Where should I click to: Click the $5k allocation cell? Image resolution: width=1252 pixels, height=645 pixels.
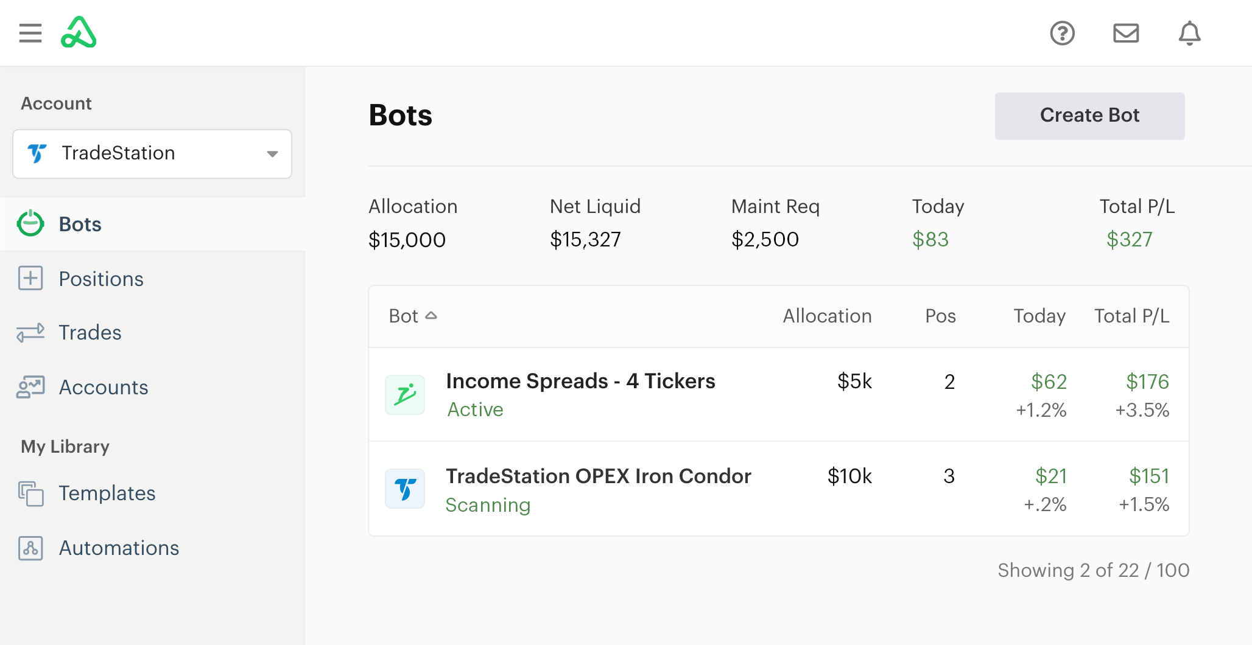pos(854,382)
